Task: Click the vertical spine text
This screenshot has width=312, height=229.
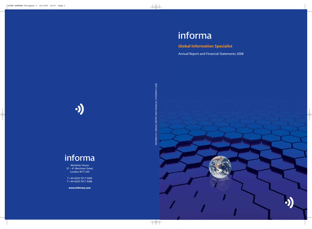Action: (156, 114)
